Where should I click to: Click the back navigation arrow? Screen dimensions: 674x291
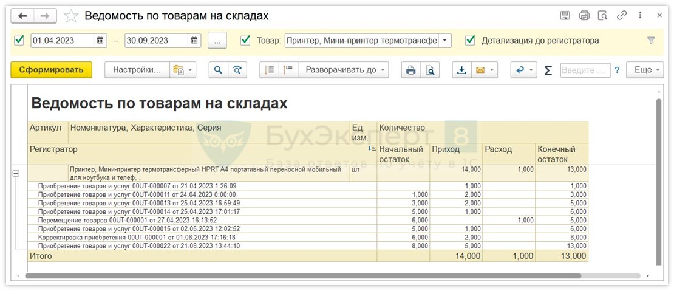point(22,16)
